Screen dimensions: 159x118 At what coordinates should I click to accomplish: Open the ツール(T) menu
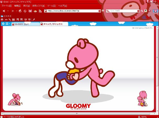coord(51,6)
